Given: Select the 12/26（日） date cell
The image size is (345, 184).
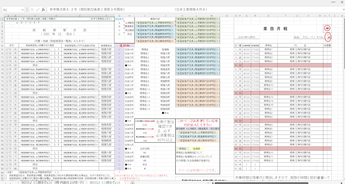Looking at the screenshot, I should (x=12, y=148).
